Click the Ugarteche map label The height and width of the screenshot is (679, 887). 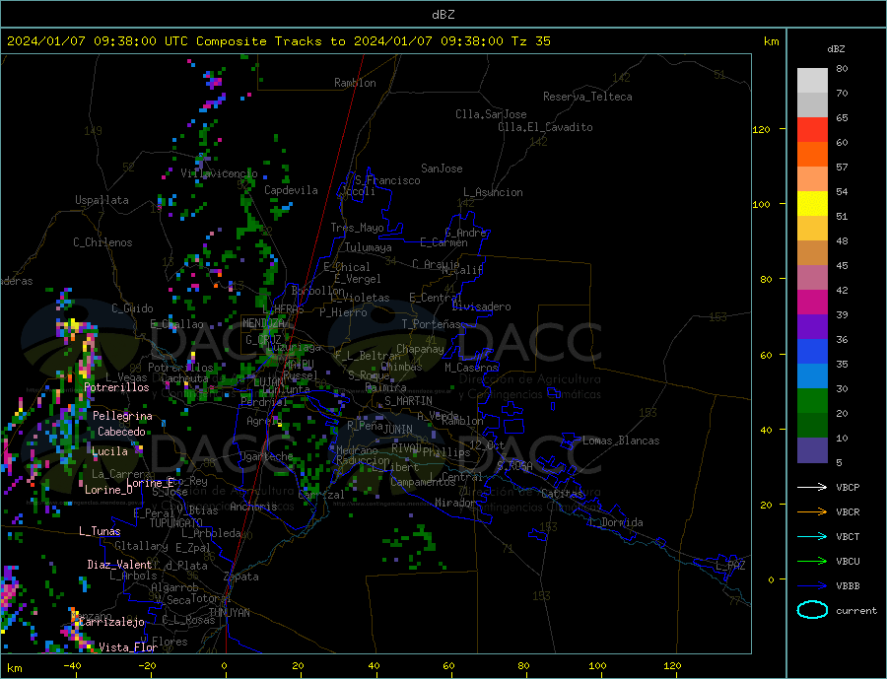click(266, 456)
